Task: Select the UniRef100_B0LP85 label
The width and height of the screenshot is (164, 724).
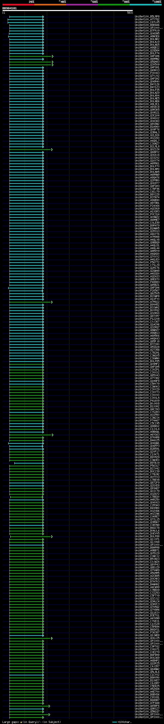Action: (147, 361)
